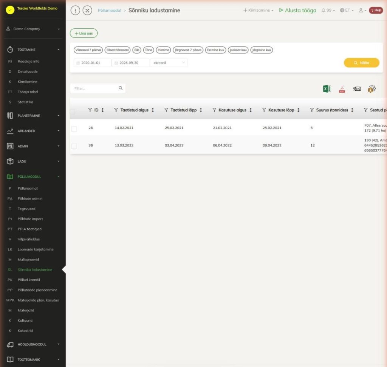Open the ET language selector
The width and height of the screenshot is (387, 367).
(x=347, y=10)
